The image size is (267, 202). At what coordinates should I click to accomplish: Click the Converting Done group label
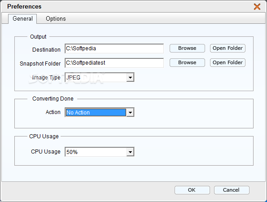tap(53, 99)
